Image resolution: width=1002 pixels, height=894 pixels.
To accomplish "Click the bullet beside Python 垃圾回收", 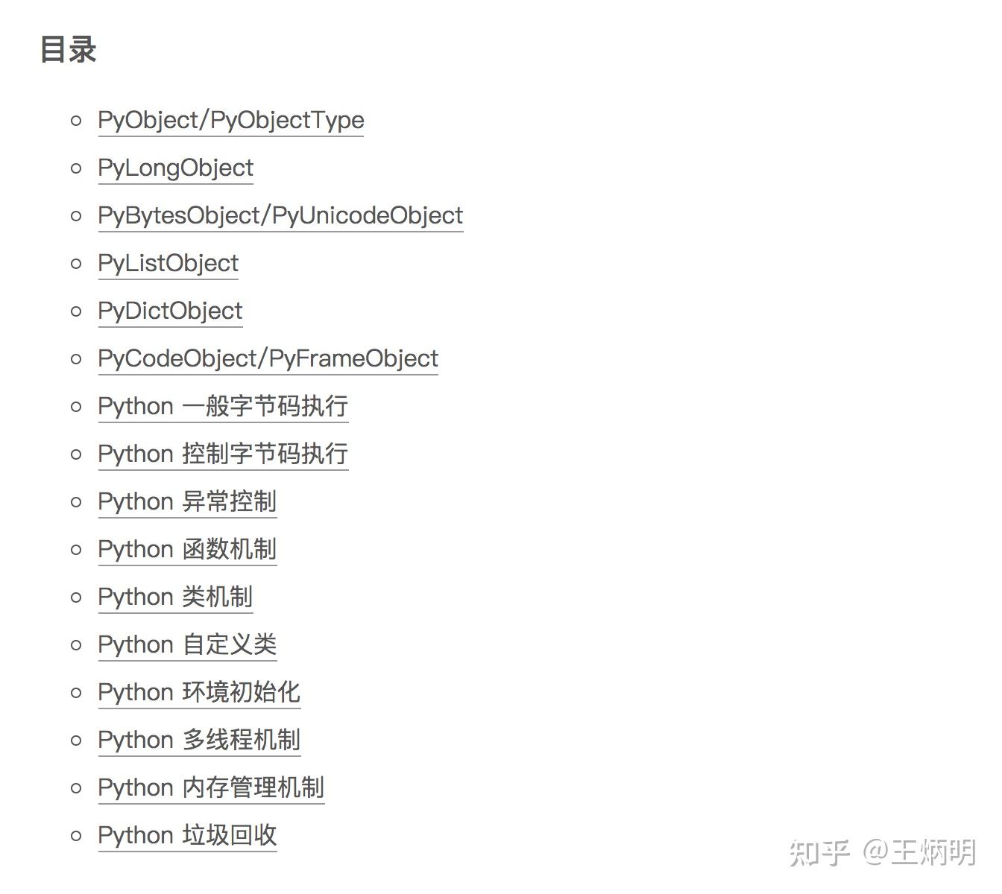I will click(x=75, y=836).
